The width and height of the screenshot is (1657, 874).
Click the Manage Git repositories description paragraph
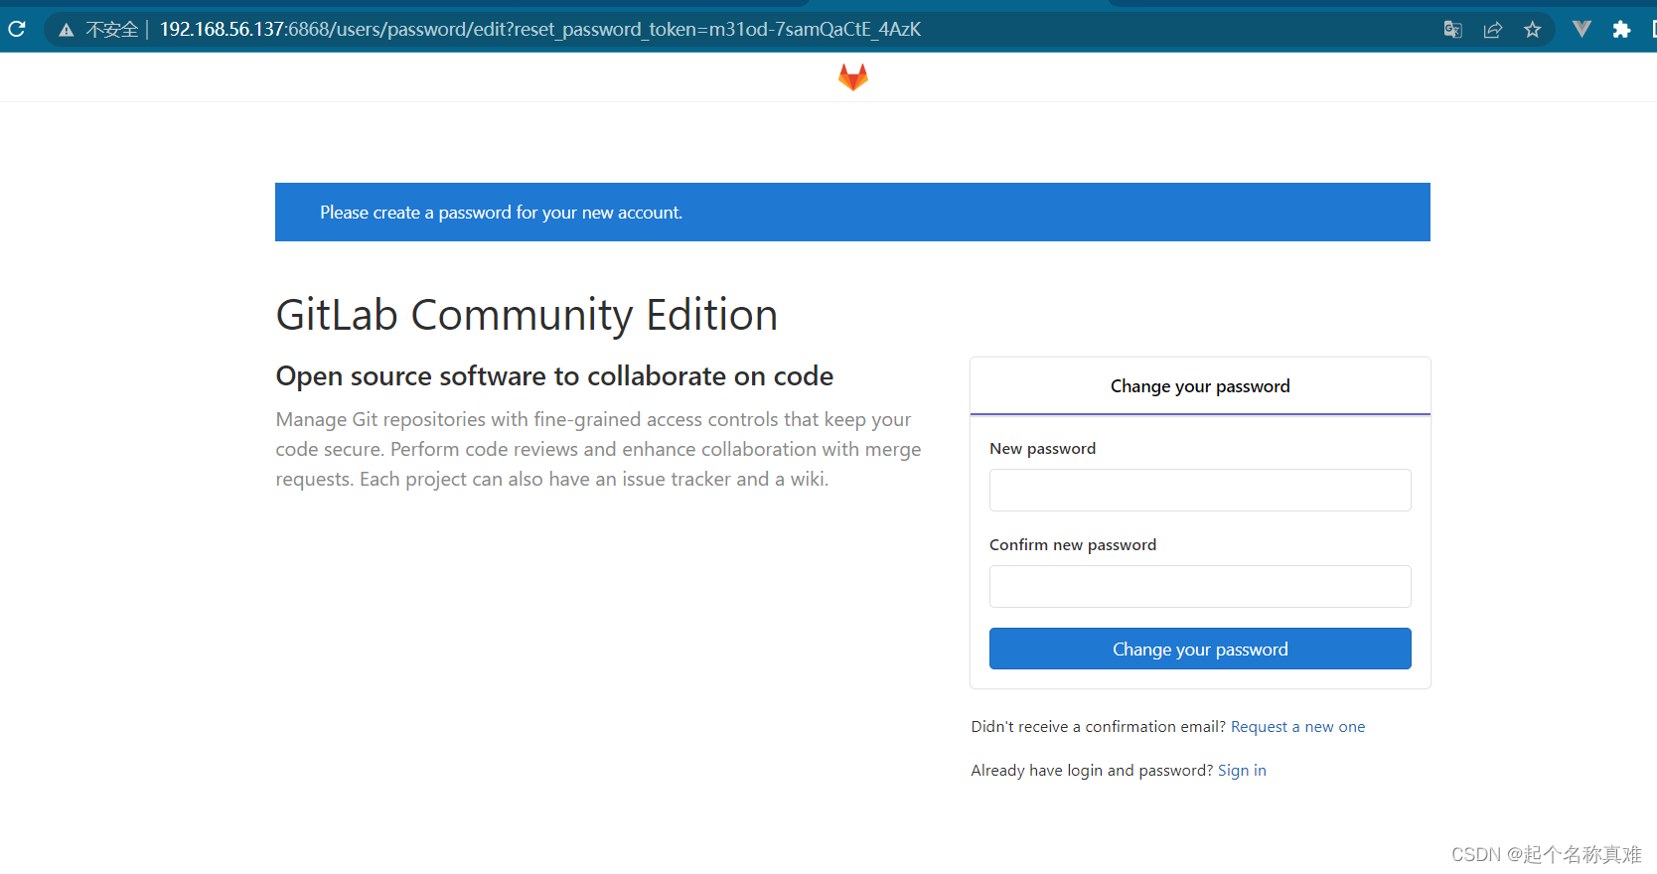[x=598, y=449]
